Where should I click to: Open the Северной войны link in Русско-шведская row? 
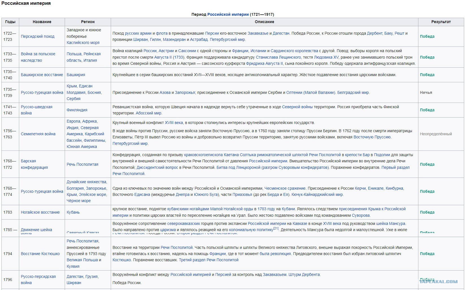point(297,107)
